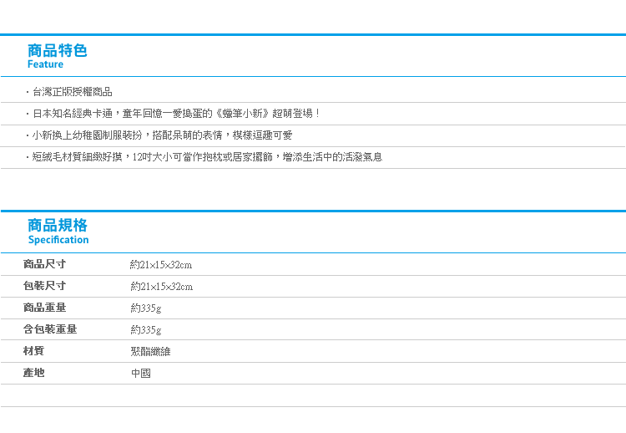Select the 含包裝重量 row label

tap(50, 329)
